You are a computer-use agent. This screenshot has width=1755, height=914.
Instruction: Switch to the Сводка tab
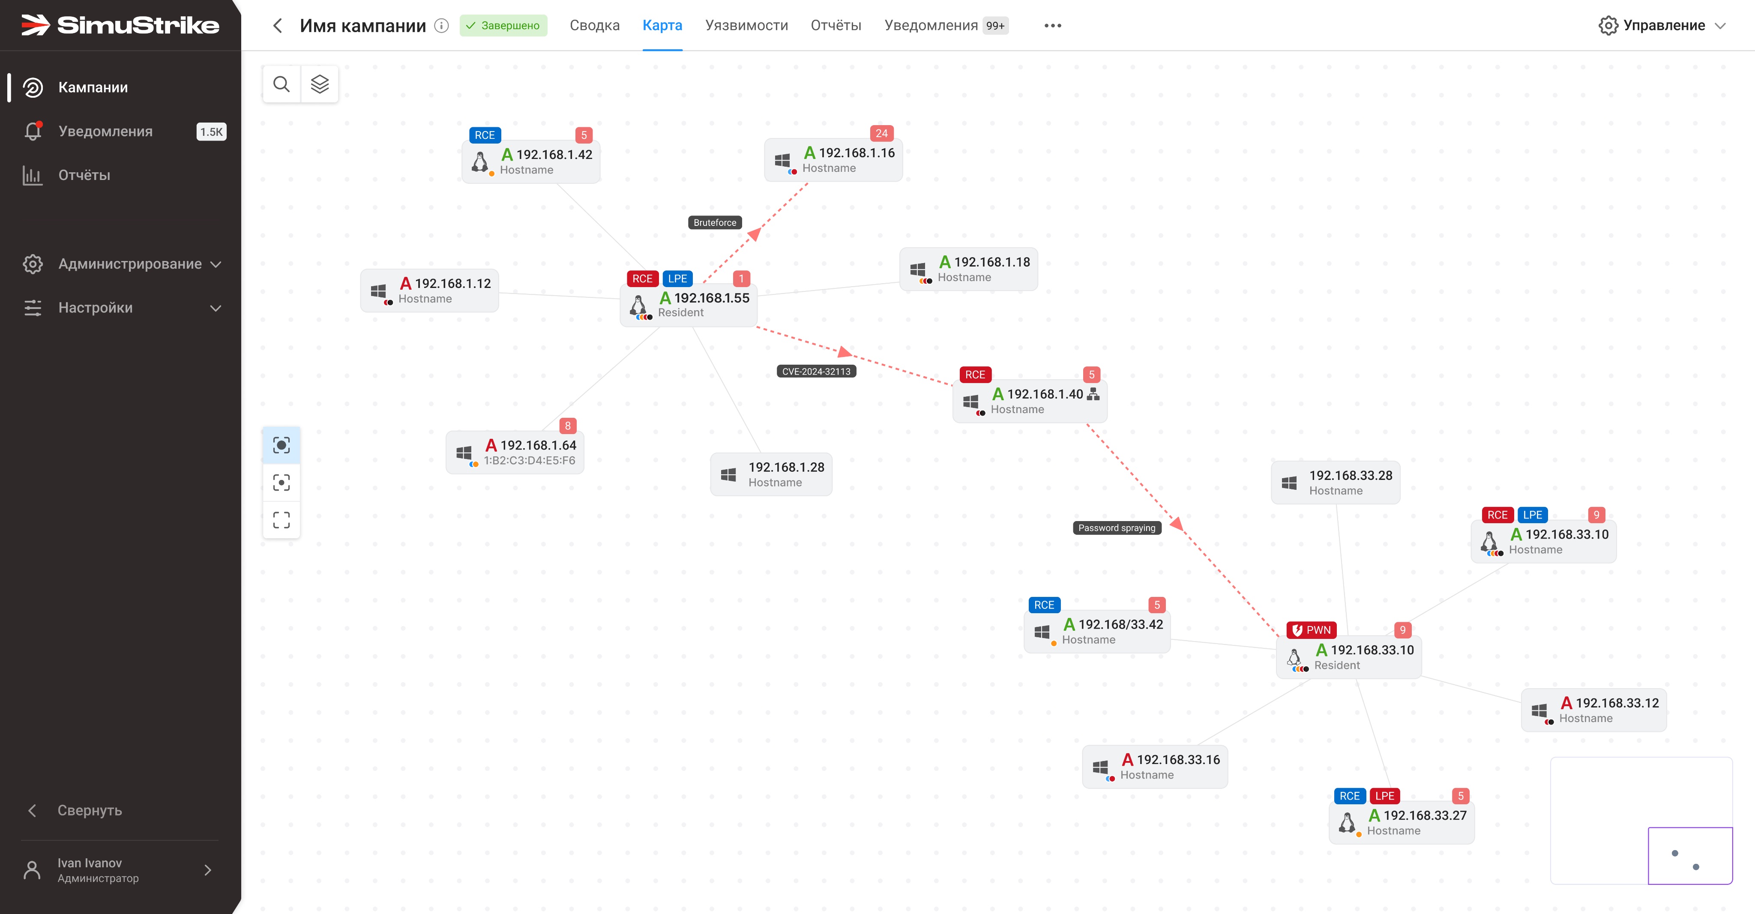[594, 25]
